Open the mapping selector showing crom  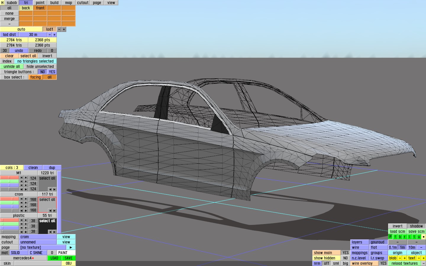(x=38, y=237)
